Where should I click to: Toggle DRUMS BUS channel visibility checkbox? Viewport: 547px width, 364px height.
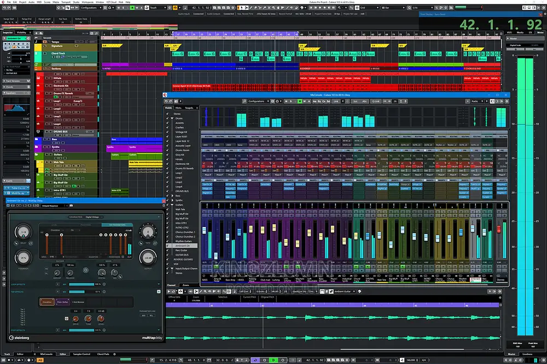tap(167, 191)
